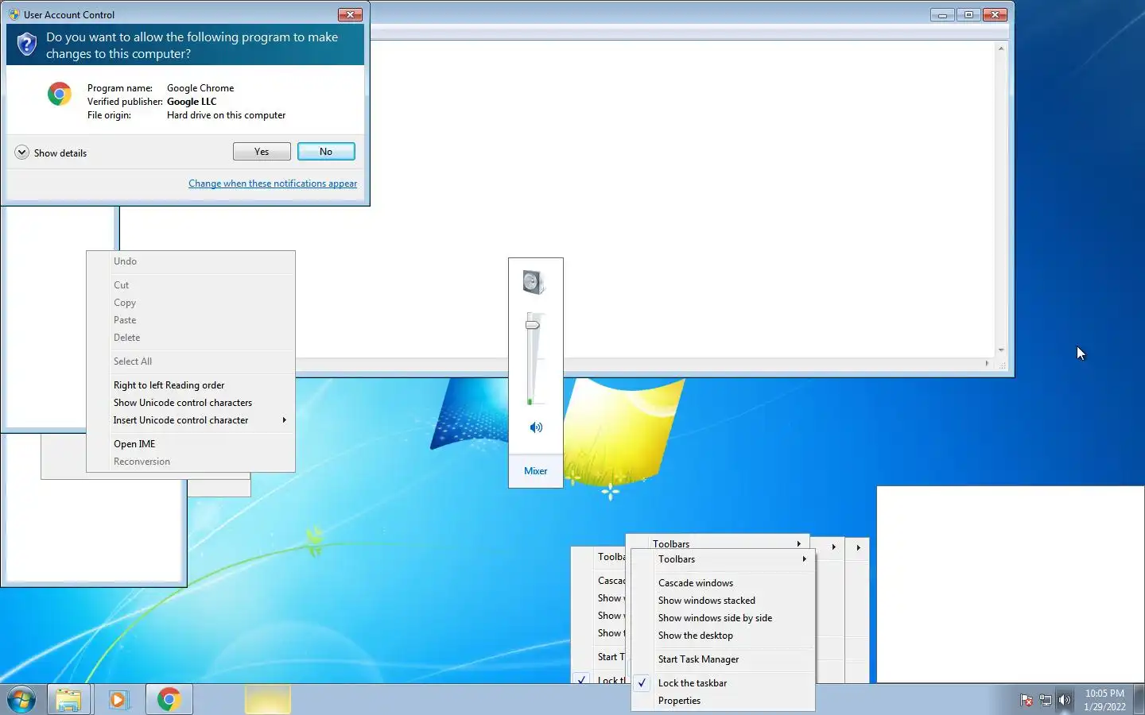Open the Windows Start orb
1145x715 pixels.
point(21,699)
